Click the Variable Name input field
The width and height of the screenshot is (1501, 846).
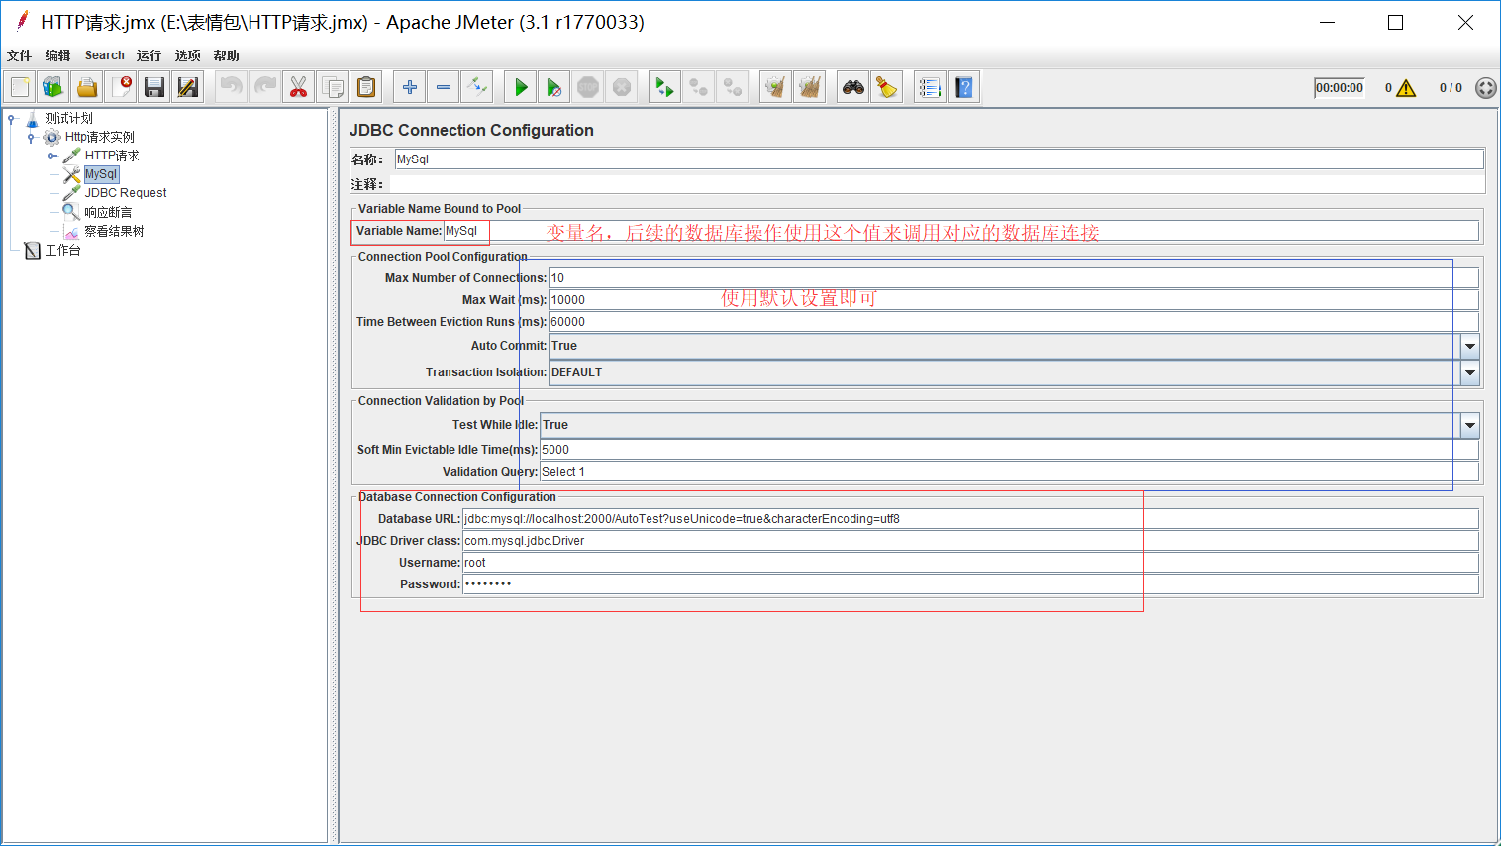(x=960, y=231)
